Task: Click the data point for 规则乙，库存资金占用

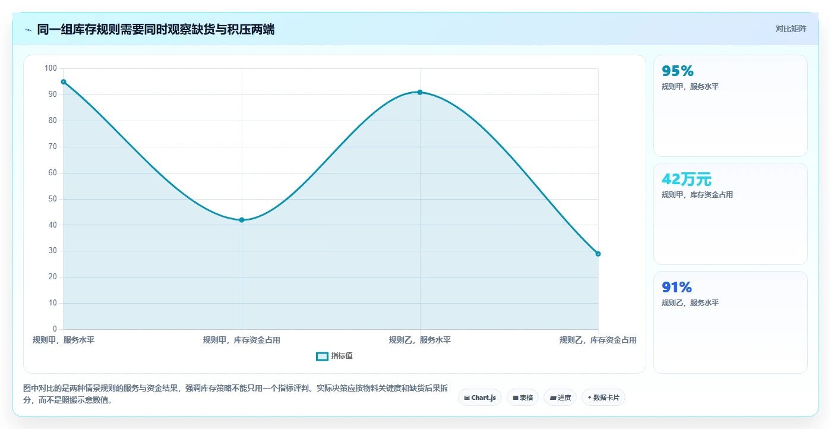Action: (598, 254)
